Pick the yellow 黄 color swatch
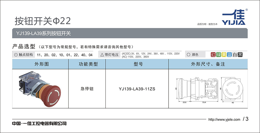Viewport: 260px width, 133px height. pyautogui.click(x=224, y=55)
